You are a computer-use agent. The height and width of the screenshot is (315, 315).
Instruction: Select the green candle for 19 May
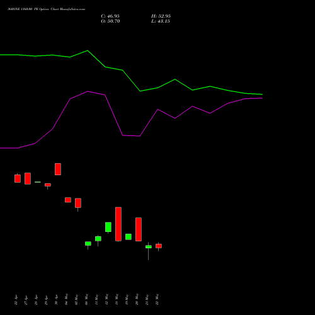tap(129, 237)
